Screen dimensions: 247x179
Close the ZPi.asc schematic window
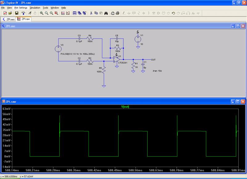click(x=243, y=26)
